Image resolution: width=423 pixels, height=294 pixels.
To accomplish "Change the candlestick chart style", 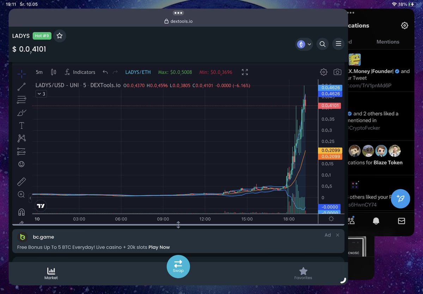I will tap(54, 72).
